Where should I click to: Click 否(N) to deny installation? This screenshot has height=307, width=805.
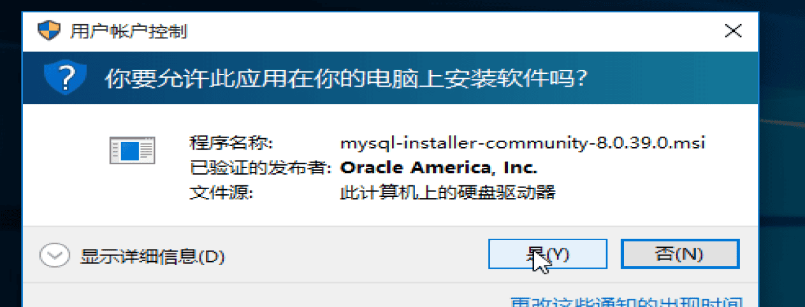click(x=680, y=254)
